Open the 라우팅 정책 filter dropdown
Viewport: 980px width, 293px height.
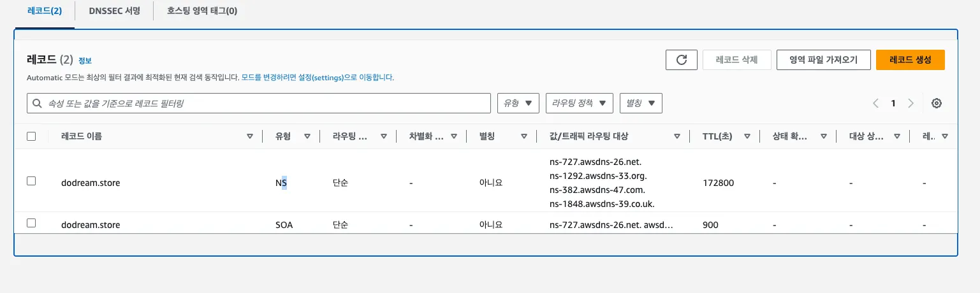click(x=579, y=103)
